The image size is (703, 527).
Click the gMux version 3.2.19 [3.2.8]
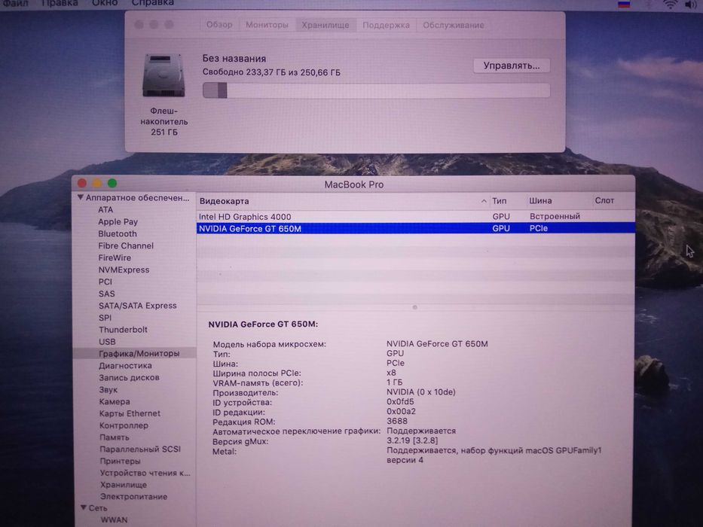[x=412, y=440]
